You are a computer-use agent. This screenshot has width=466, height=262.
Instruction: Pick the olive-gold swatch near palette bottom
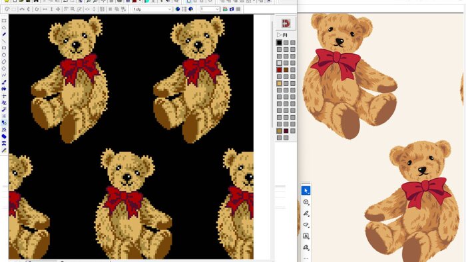click(x=279, y=130)
